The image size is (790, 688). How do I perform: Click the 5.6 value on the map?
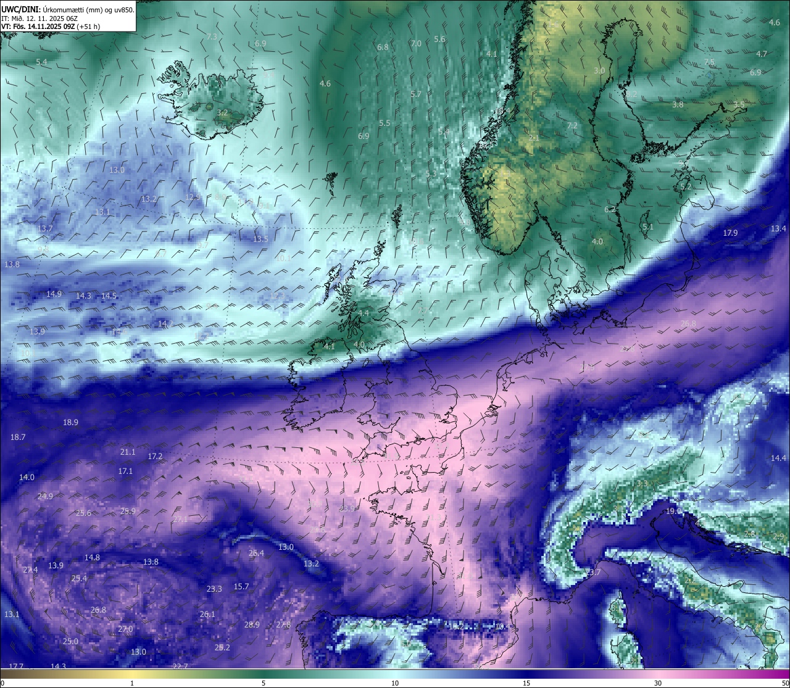[439, 39]
